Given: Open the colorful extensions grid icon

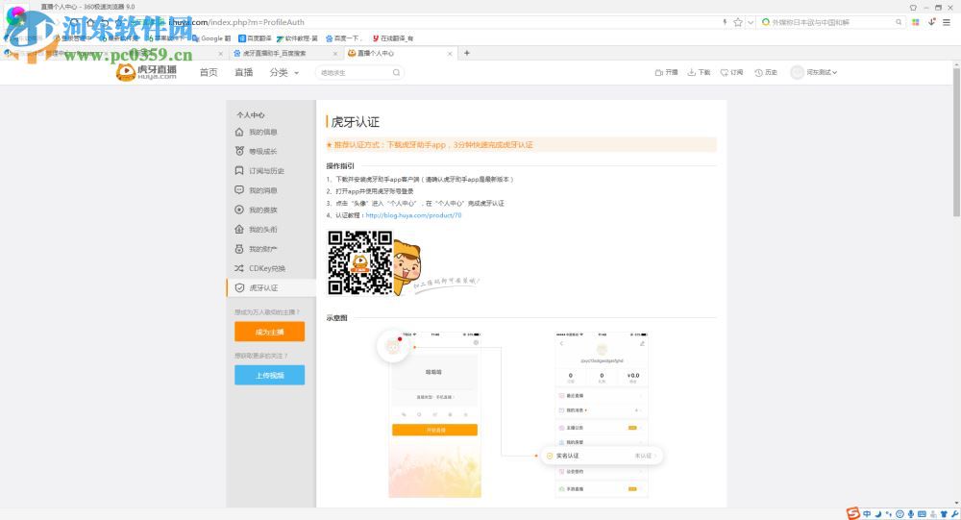Looking at the screenshot, I should (915, 22).
